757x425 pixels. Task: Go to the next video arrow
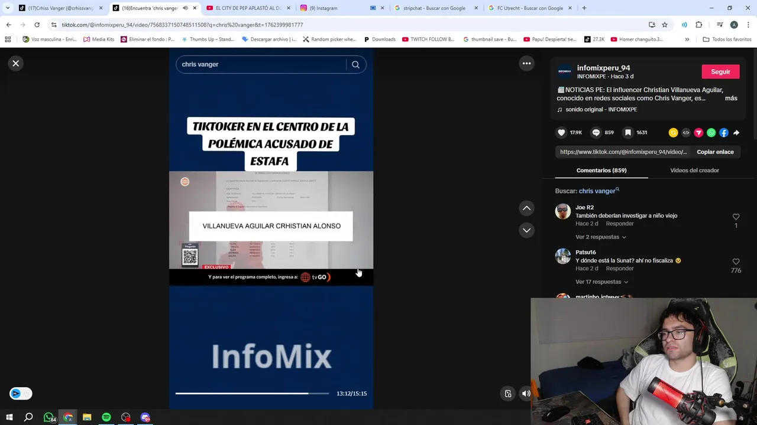point(526,230)
